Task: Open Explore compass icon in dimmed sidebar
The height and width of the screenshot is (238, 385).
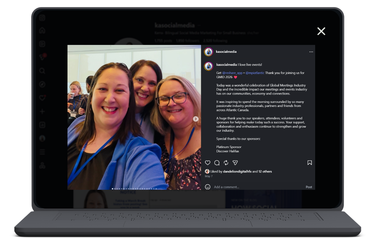Action: point(42,84)
